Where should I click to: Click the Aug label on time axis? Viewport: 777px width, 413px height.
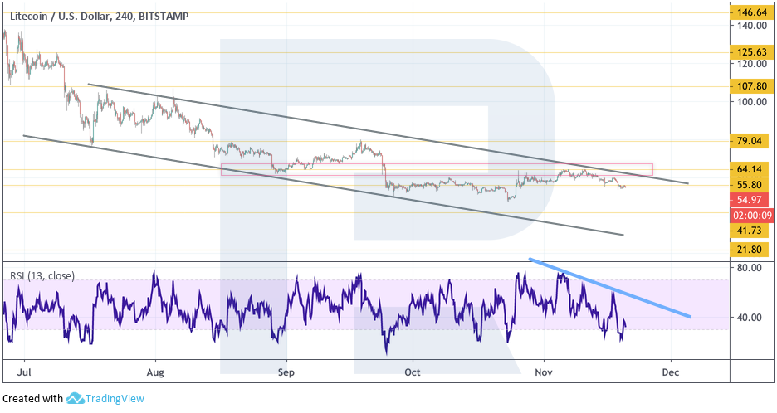[x=155, y=373]
